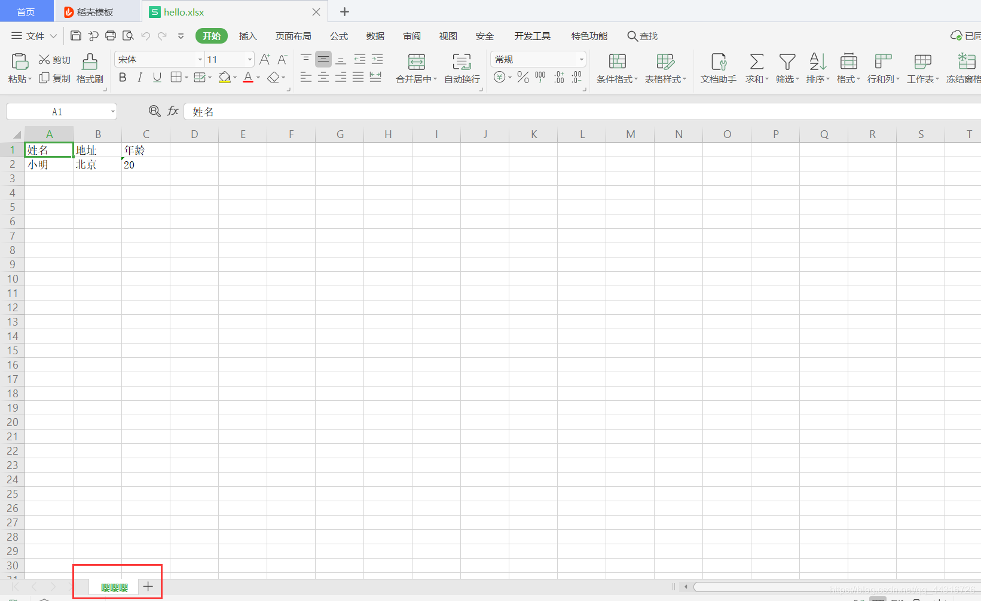
Task: Click the font color red A swatch
Action: 248,77
